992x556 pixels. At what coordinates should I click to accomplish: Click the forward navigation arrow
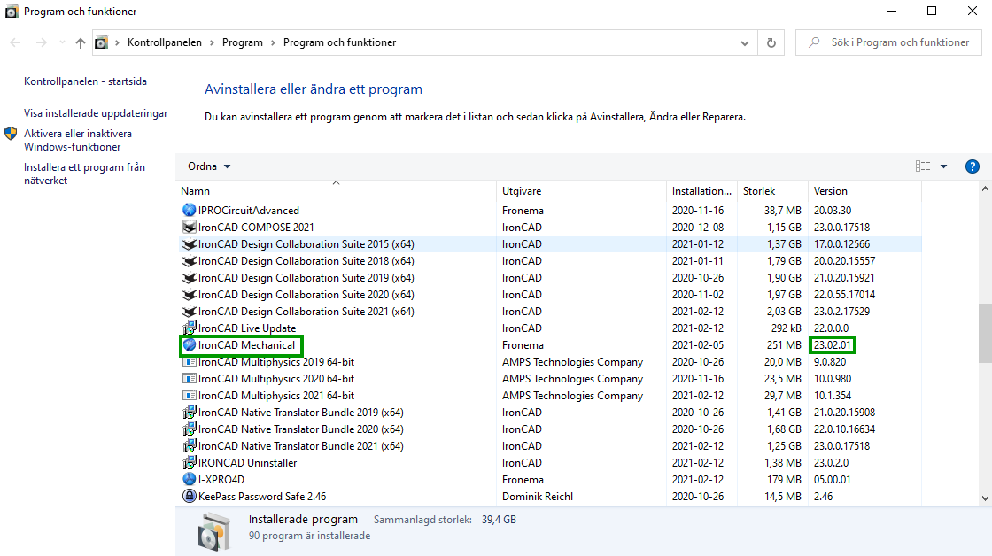[41, 42]
